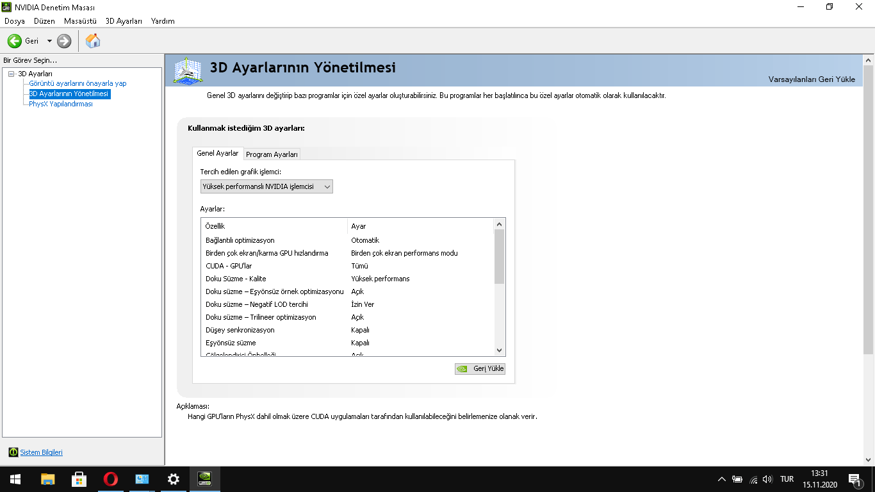Screen dimensions: 875x492
Task: Click the settings list scroll up arrow
Action: pyautogui.click(x=500, y=224)
